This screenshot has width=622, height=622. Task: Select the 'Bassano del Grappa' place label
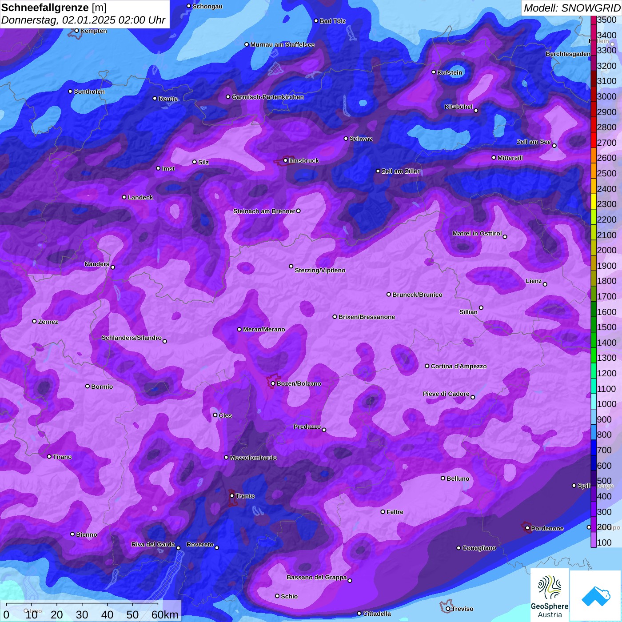pyautogui.click(x=317, y=577)
